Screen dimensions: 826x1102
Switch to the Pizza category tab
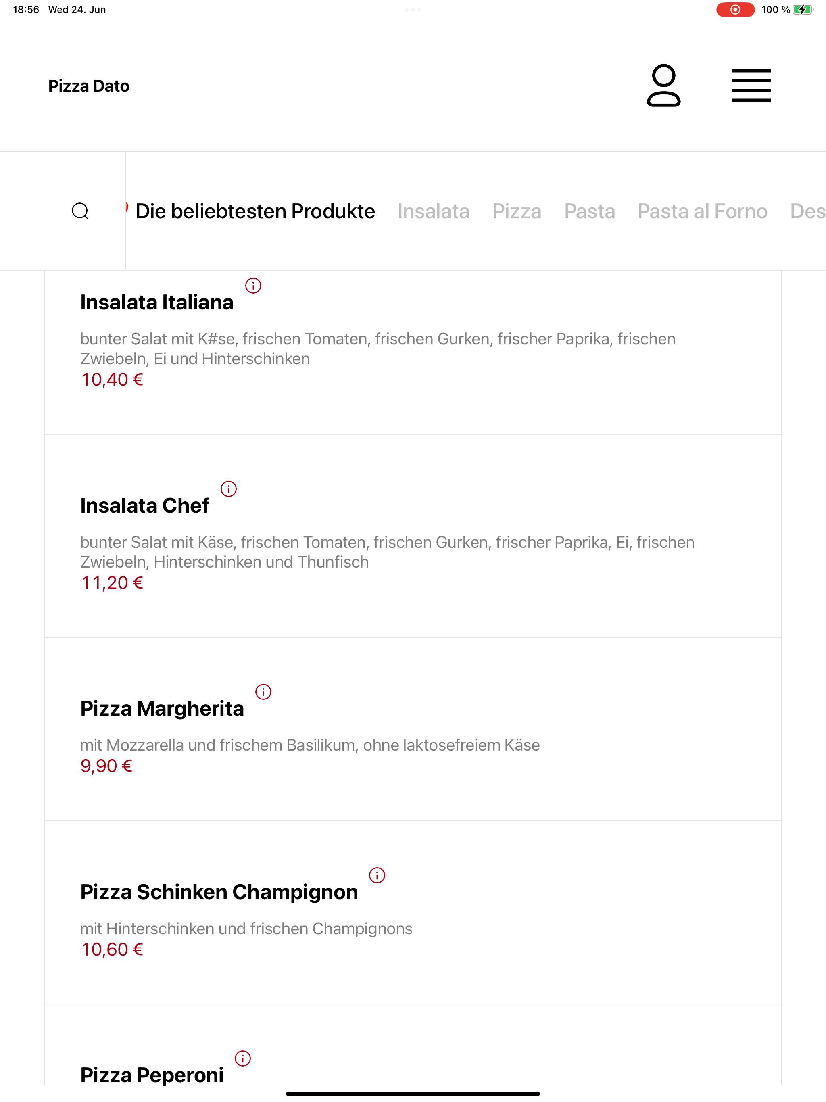pos(517,211)
